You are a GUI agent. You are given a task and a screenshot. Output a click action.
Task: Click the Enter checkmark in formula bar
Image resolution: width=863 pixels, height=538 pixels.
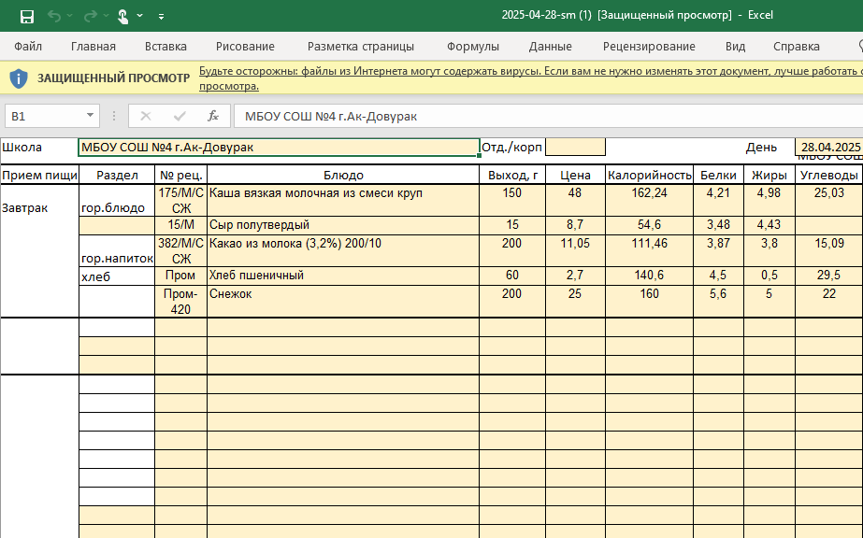click(180, 116)
